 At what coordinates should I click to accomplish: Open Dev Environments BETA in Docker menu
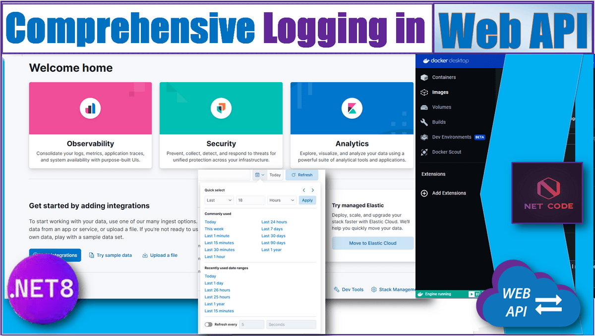click(x=451, y=137)
